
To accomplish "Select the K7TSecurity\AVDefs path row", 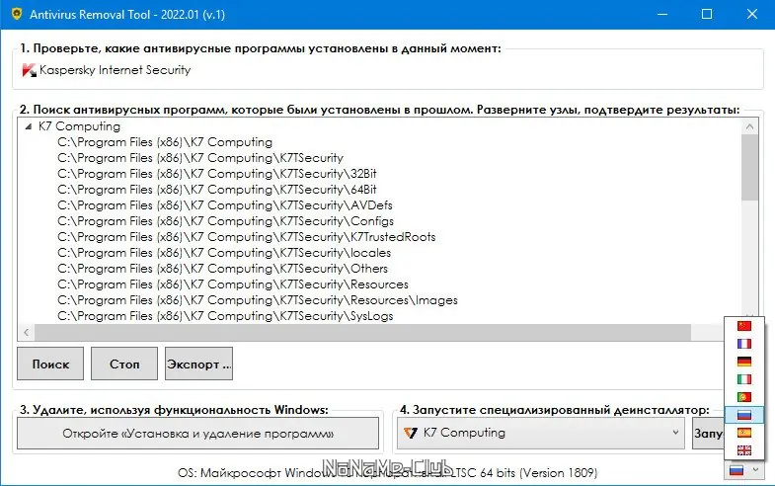I will coord(225,205).
